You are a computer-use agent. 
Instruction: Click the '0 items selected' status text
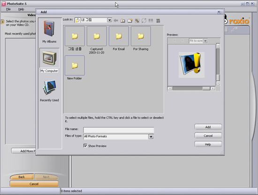point(71,191)
